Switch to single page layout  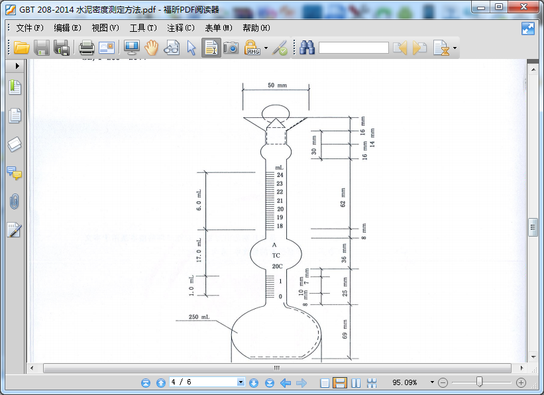click(x=324, y=382)
